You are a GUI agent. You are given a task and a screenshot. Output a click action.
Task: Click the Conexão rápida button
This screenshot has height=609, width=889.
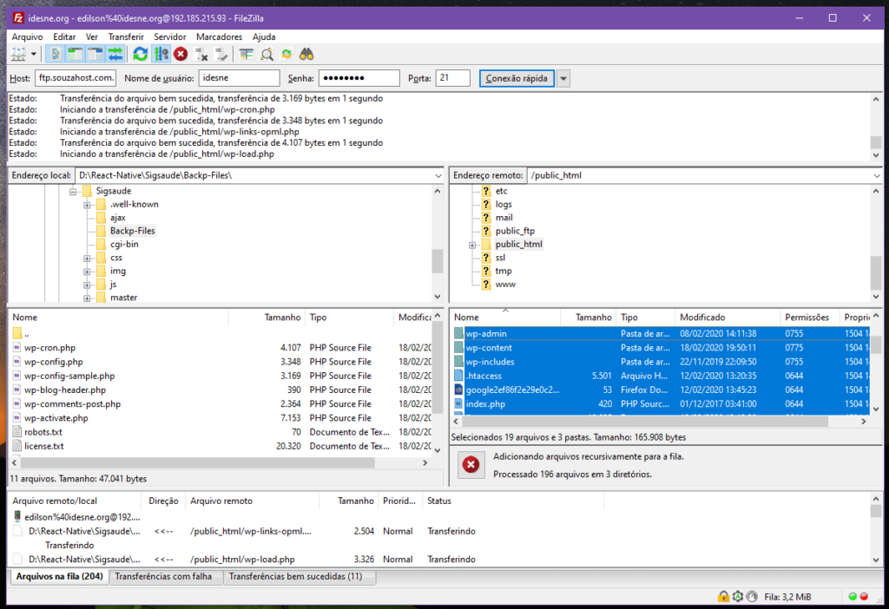(517, 78)
